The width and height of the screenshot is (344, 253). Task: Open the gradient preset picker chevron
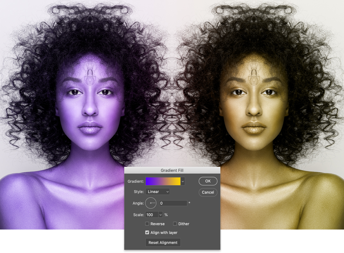click(x=183, y=181)
